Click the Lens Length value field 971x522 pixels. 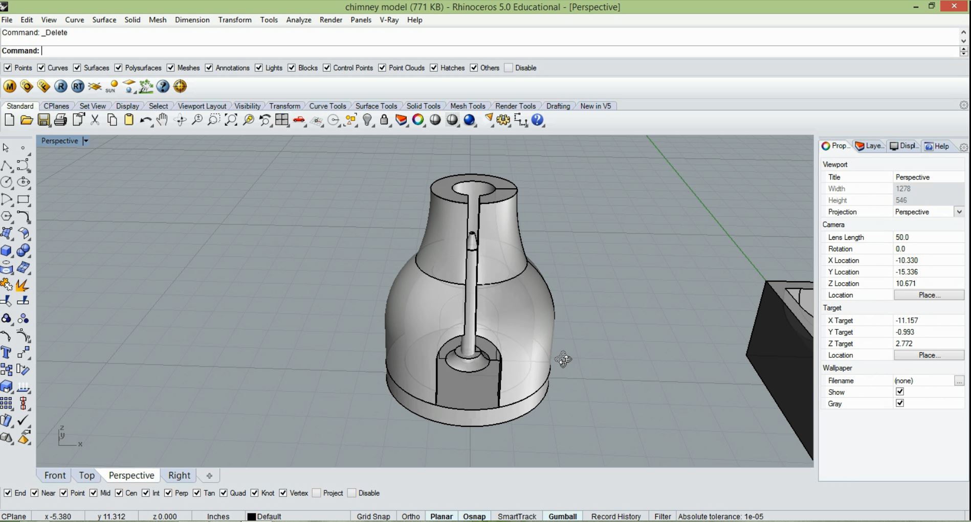[x=928, y=237]
